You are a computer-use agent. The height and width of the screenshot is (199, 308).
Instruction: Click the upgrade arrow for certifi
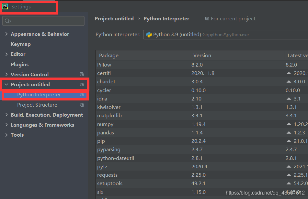click(x=289, y=73)
